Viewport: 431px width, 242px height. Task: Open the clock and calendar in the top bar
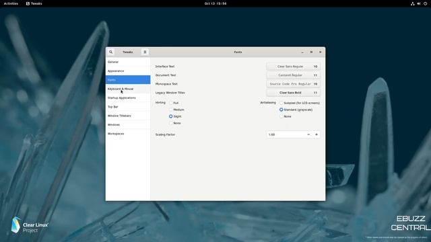215,3
